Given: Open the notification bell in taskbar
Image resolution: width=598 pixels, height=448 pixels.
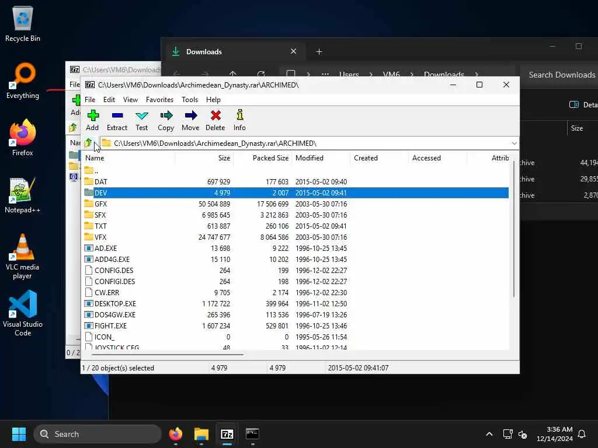Looking at the screenshot, I should coord(582,434).
